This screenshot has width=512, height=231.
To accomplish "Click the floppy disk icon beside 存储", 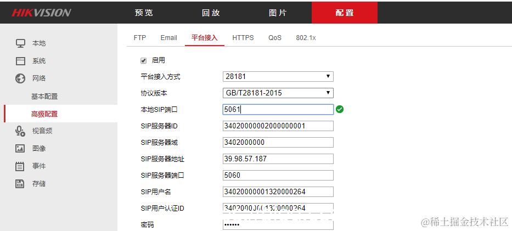I will tap(20, 184).
